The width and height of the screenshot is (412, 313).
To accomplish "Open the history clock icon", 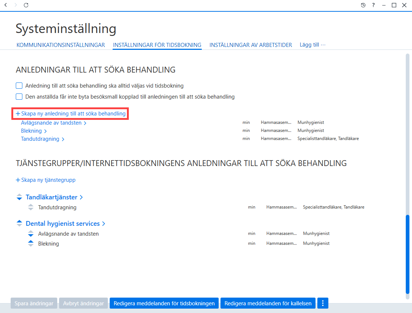I will tap(363, 5).
